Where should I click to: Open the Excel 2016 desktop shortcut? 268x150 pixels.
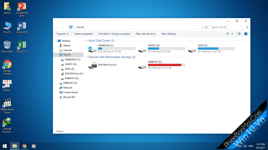tap(22, 47)
